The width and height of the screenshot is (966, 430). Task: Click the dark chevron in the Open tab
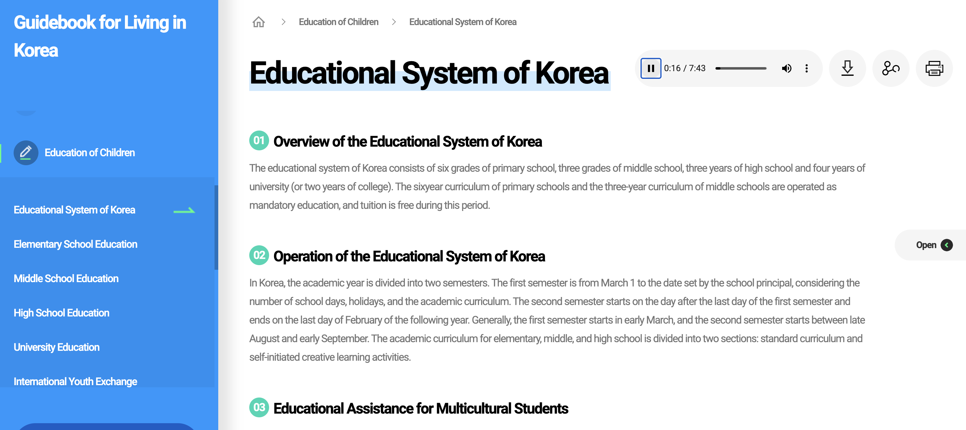(946, 245)
